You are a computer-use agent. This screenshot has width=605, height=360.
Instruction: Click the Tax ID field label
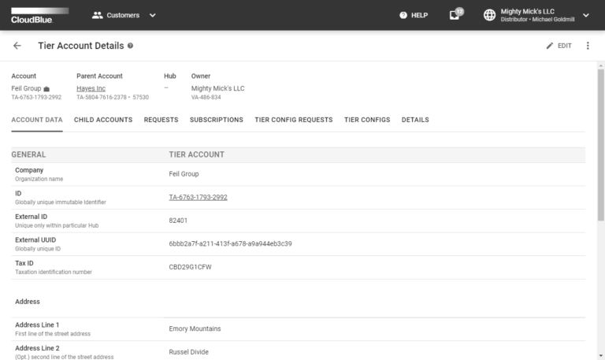tap(24, 263)
